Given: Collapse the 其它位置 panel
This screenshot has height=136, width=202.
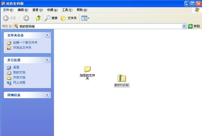Looking at the screenshot, I should [47, 60].
